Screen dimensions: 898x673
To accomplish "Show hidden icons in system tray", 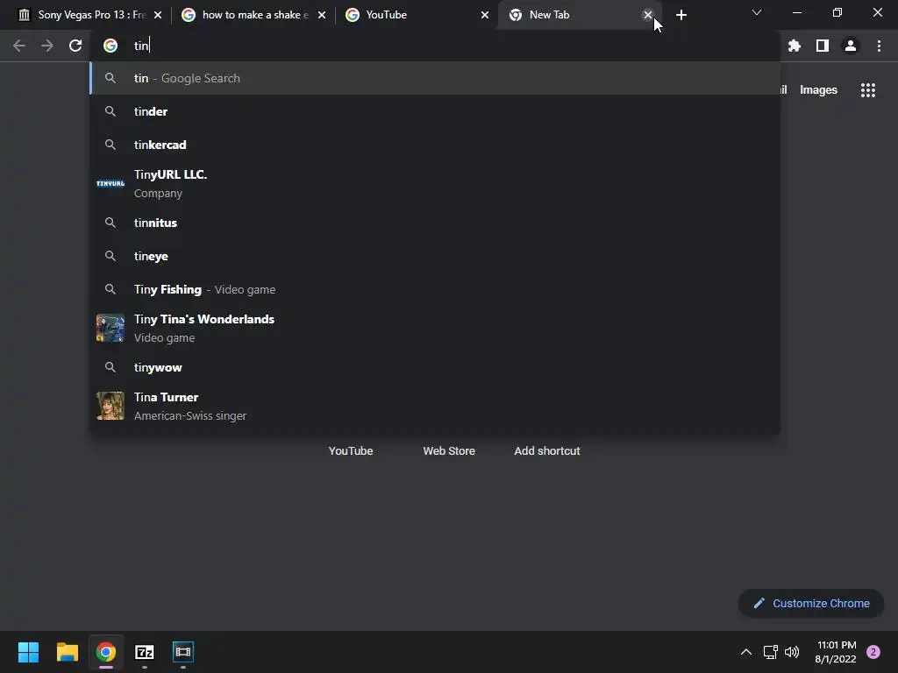I will pos(745,652).
